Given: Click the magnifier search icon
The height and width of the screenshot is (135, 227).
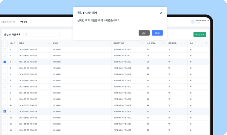Looking at the screenshot, I should click(x=26, y=34).
